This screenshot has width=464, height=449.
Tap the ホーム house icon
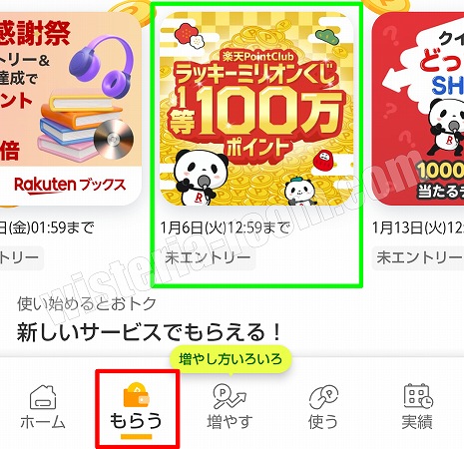point(43,396)
